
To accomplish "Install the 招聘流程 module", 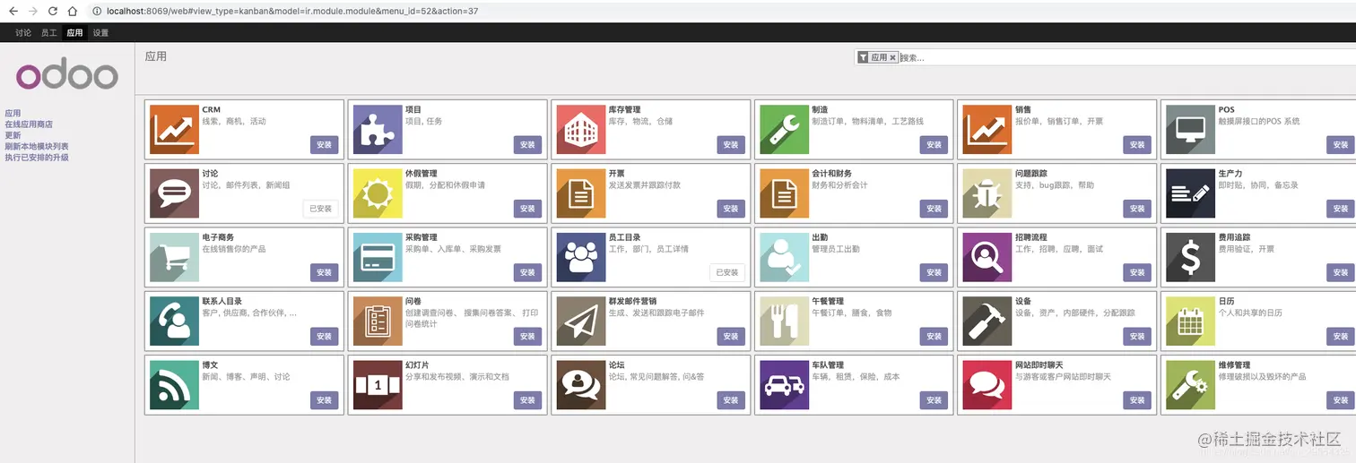I will tap(1137, 272).
